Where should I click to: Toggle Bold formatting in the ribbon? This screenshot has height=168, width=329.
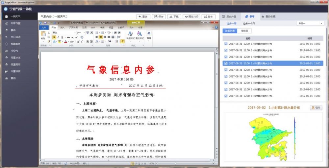pos(54,37)
